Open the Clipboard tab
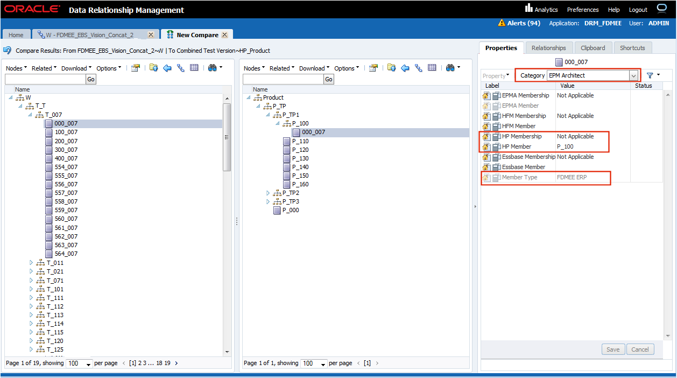 593,47
